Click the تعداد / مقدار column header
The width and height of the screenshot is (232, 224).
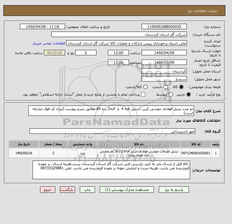pos(53,144)
